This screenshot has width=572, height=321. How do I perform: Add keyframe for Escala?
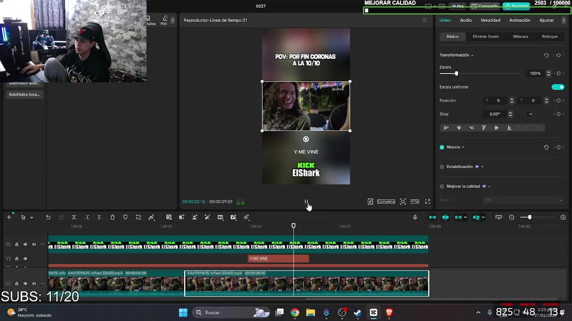[558, 74]
